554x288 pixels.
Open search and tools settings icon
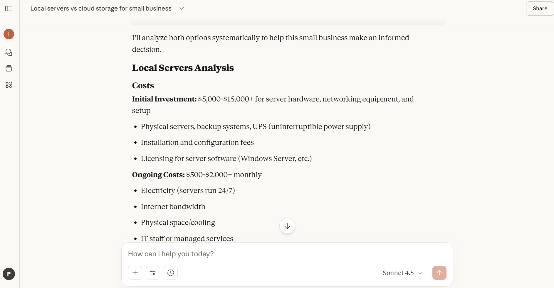153,273
